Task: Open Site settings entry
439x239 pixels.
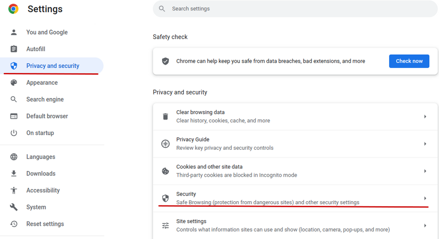Action: click(295, 226)
